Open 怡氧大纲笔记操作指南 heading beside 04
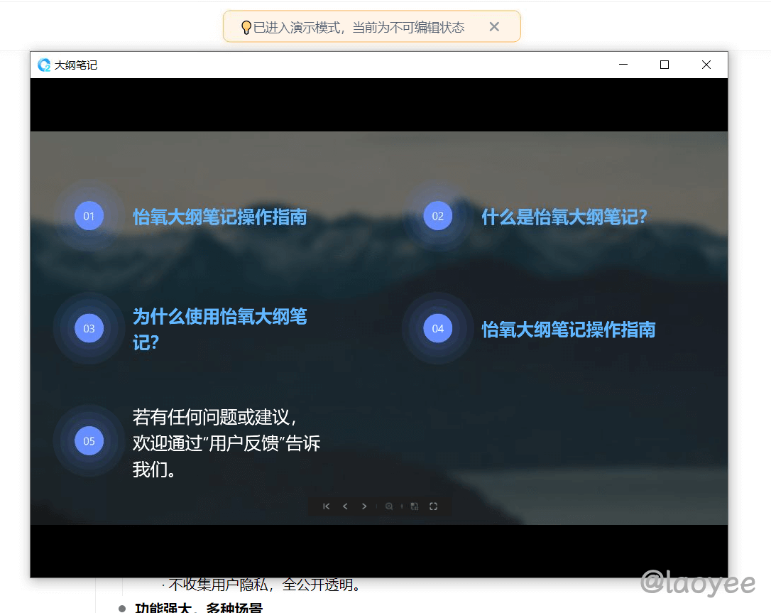 click(x=568, y=330)
